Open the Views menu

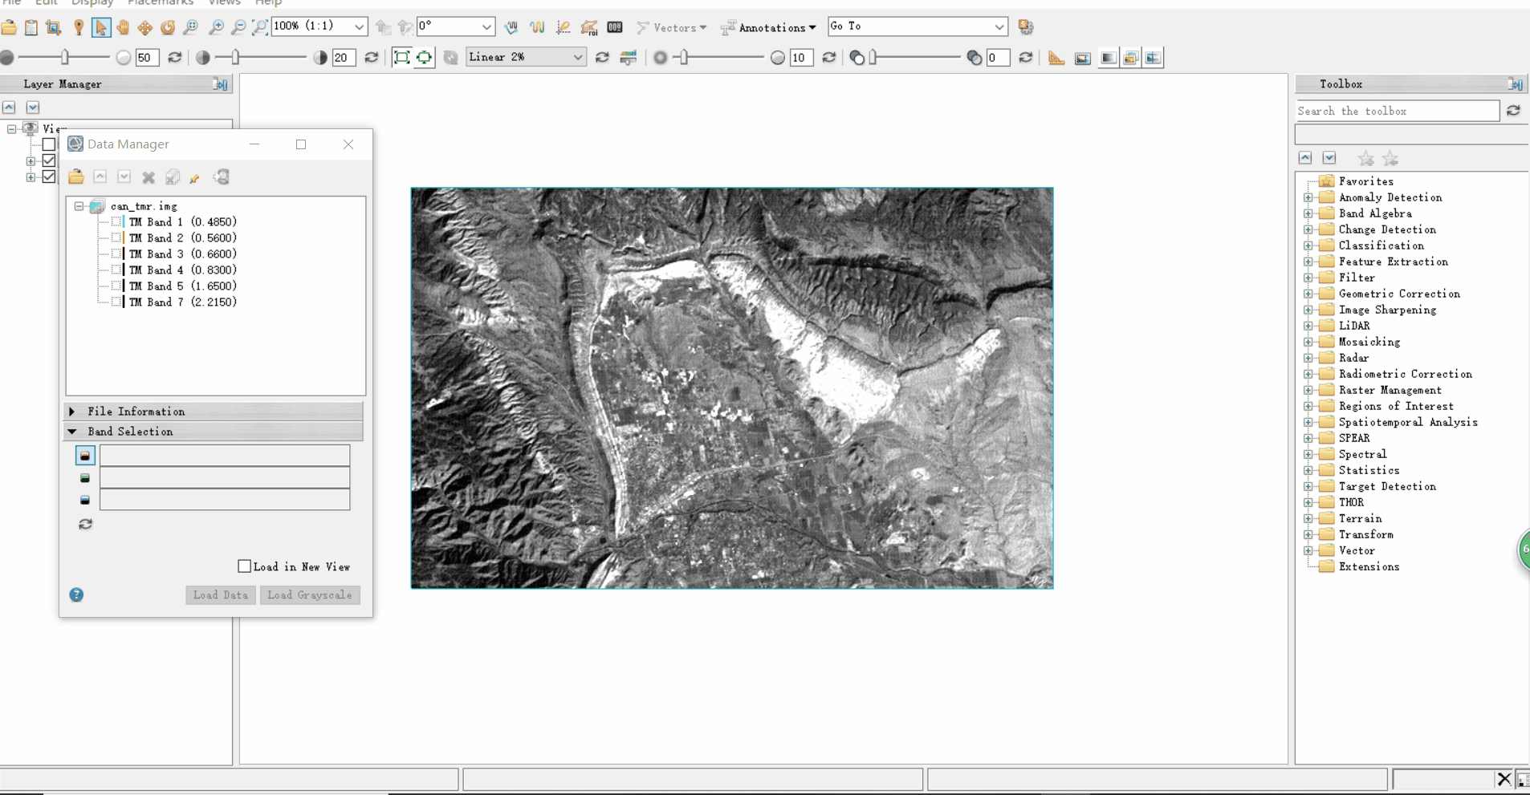(224, 3)
